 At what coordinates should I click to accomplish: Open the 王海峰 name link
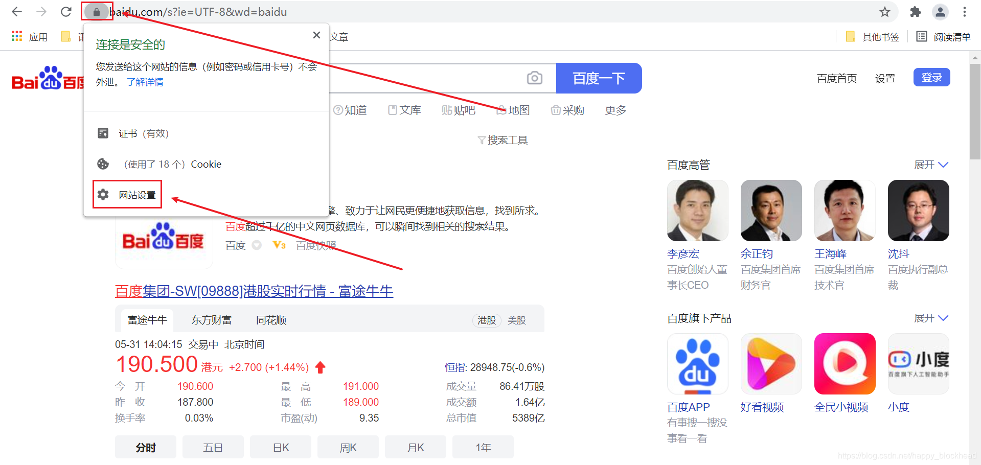coord(830,253)
